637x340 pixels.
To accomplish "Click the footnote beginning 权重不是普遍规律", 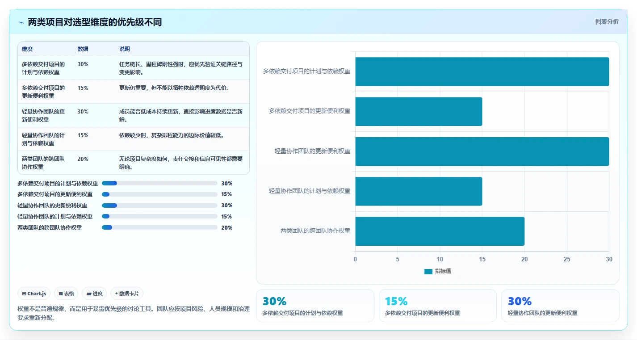I will point(134,313).
